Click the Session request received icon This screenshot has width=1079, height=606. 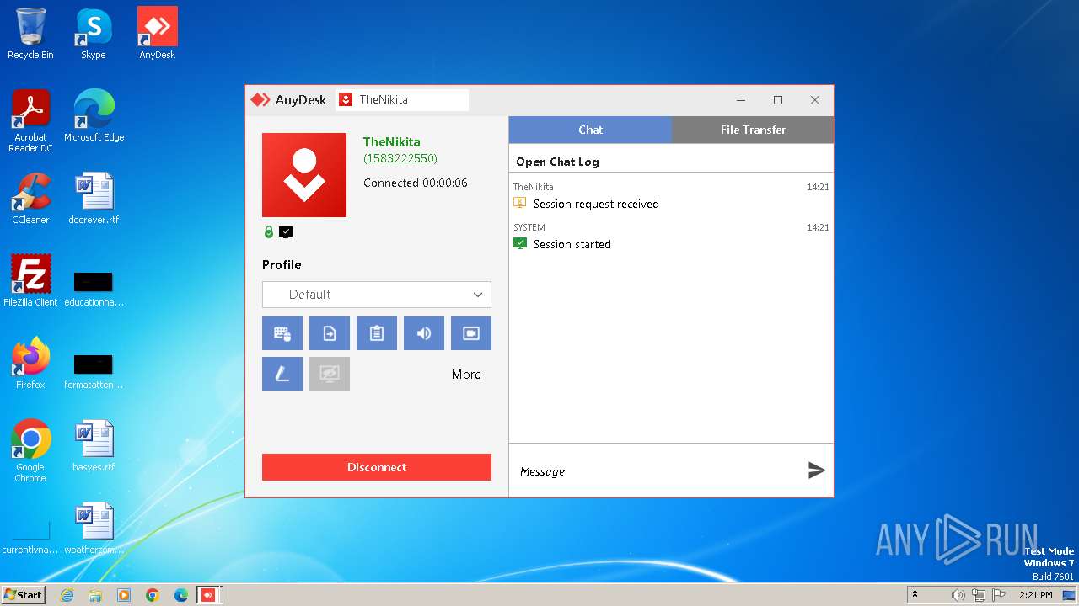tap(520, 203)
